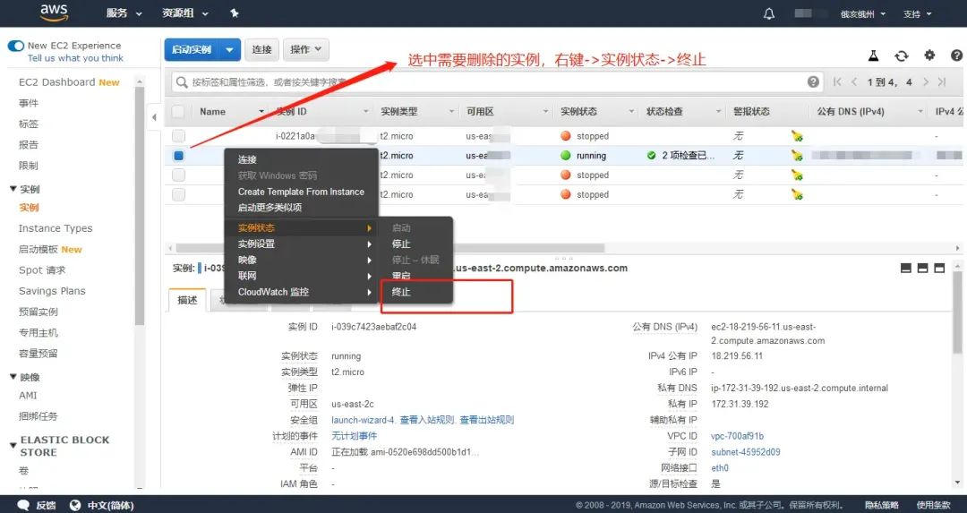The image size is (967, 513).
Task: Check the box for the third instance row
Action: (178, 175)
